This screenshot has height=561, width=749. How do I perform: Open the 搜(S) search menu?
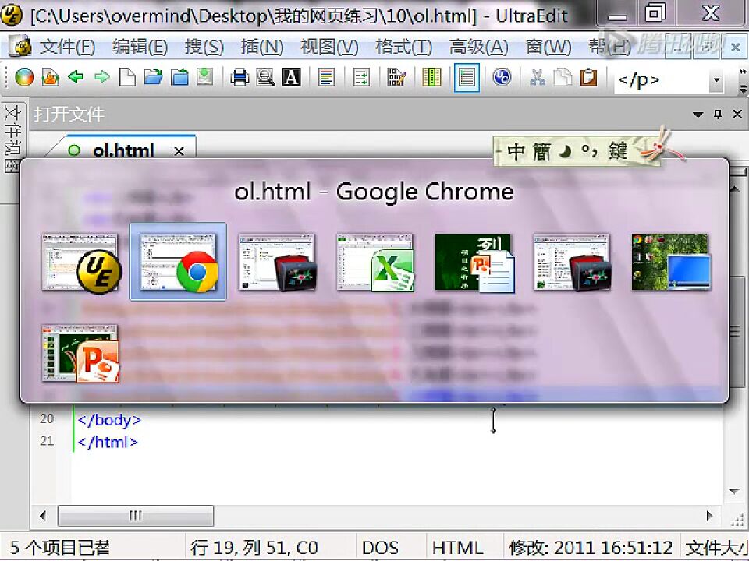204,47
